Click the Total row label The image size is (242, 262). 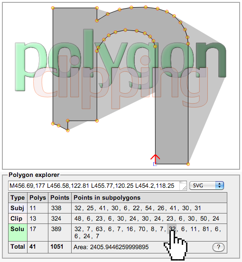click(x=18, y=247)
